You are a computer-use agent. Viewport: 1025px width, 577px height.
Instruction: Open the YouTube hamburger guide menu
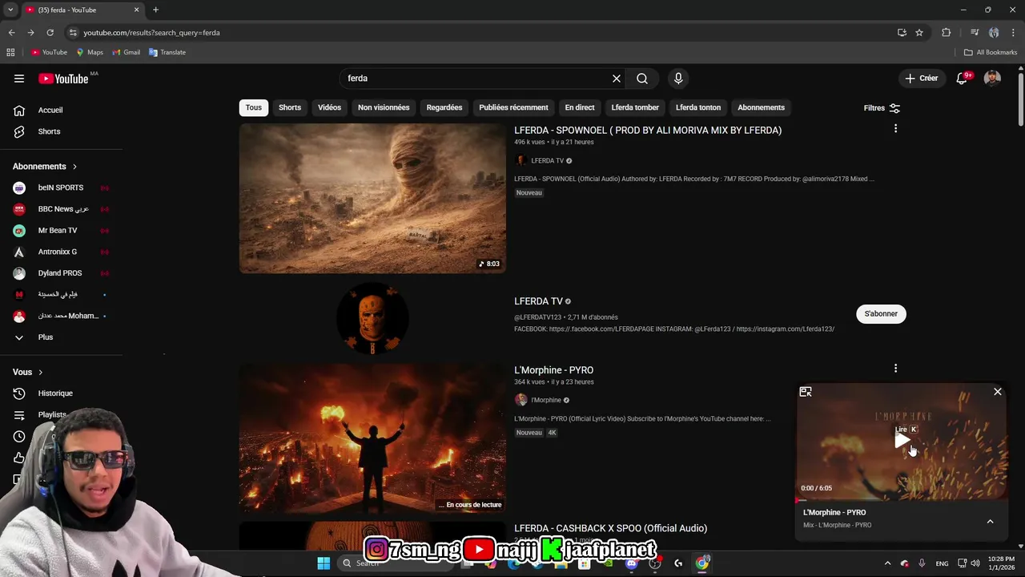pos(19,79)
